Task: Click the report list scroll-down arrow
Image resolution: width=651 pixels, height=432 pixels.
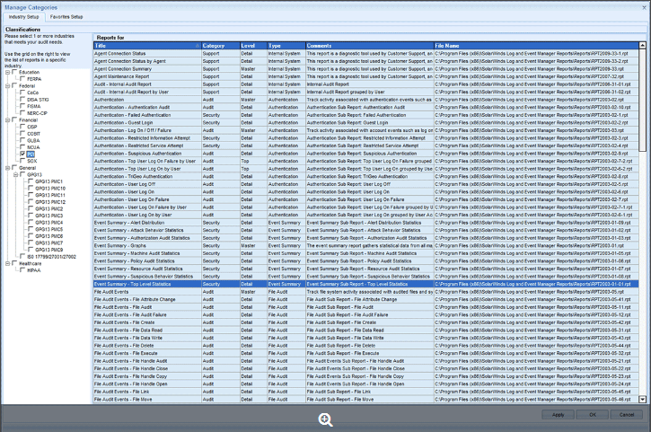Action: (643, 400)
